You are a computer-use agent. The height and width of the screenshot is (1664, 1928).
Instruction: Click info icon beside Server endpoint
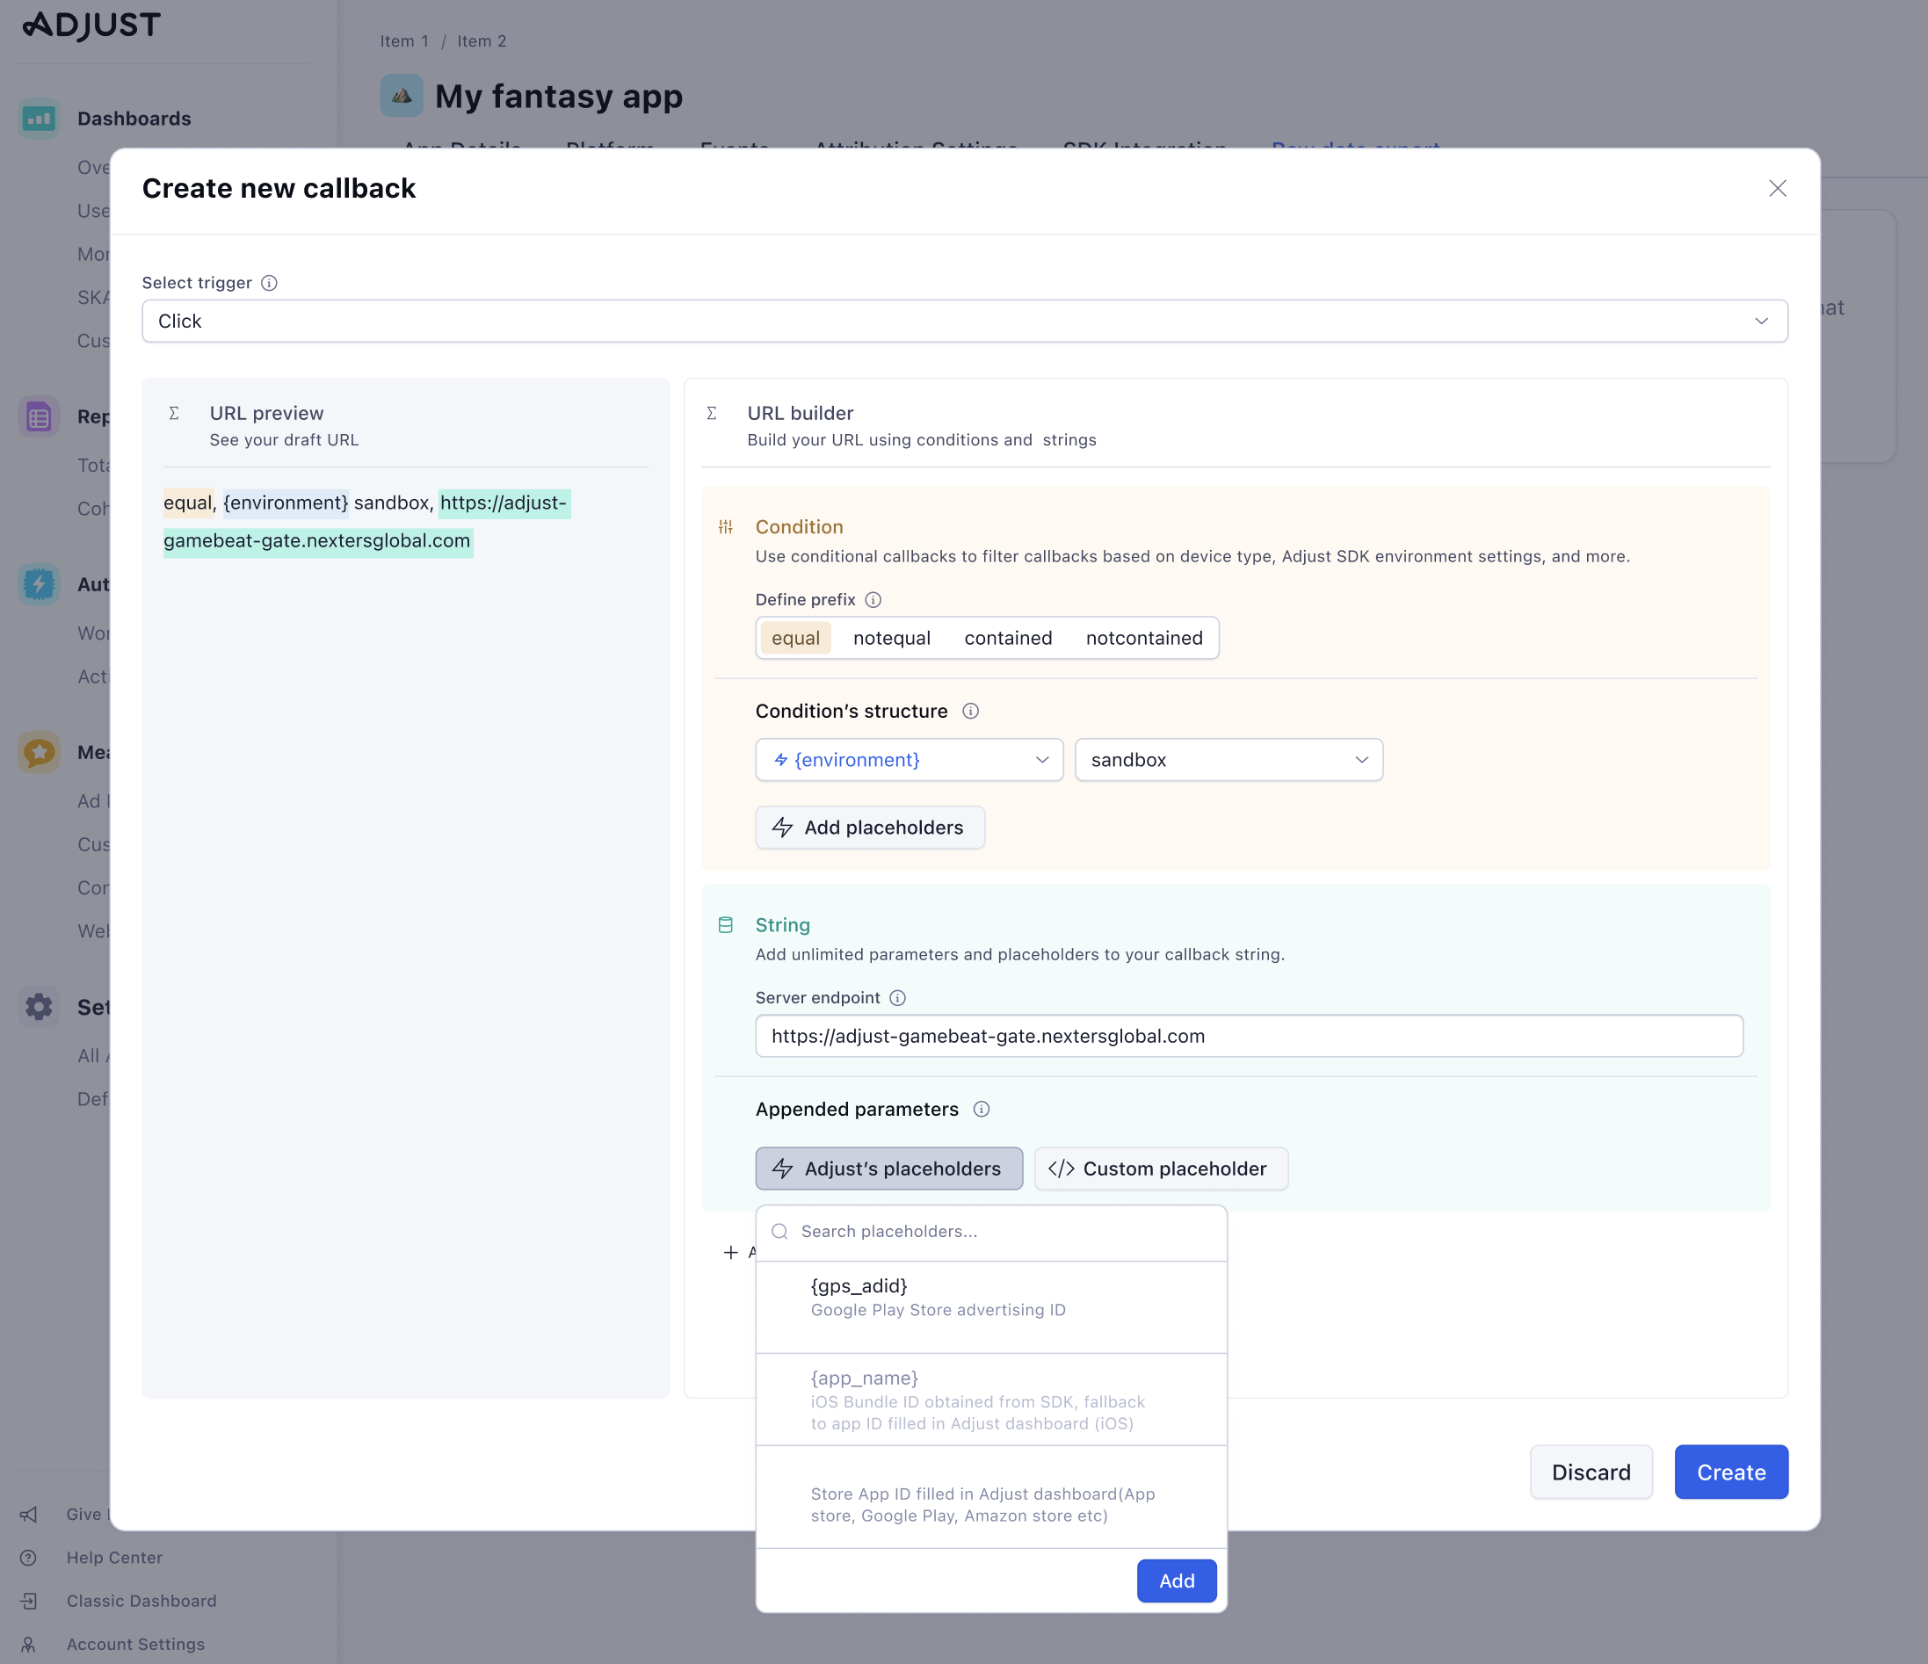(x=897, y=998)
